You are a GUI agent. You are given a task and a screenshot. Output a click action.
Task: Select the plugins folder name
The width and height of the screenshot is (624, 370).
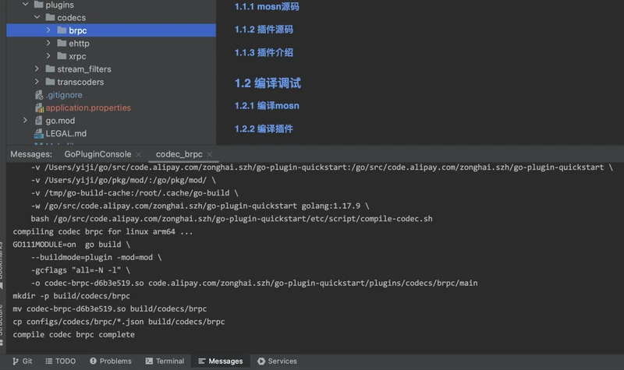60,5
